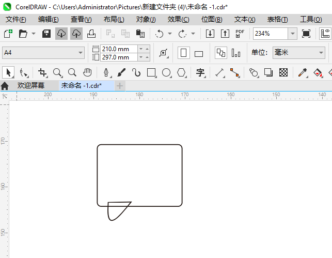Select the Crop tool

[x=42, y=73]
